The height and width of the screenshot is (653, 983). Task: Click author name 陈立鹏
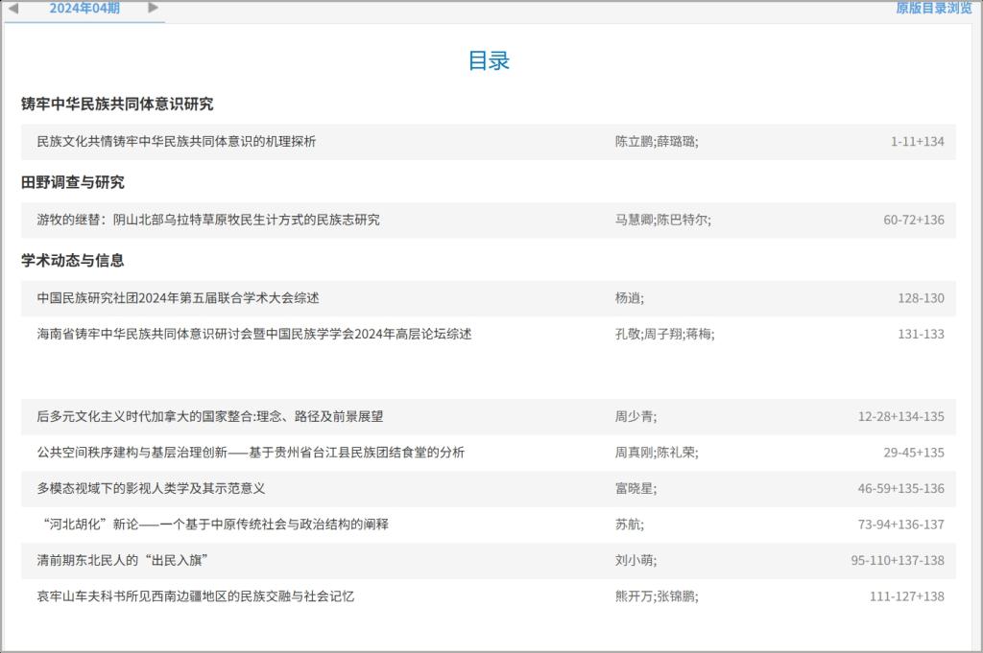point(634,142)
